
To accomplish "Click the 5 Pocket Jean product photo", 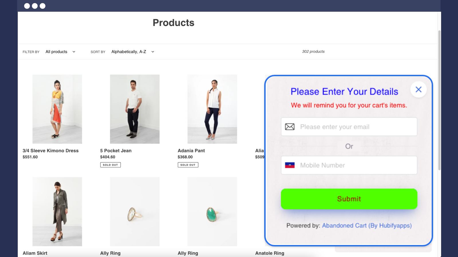I will click(x=135, y=109).
